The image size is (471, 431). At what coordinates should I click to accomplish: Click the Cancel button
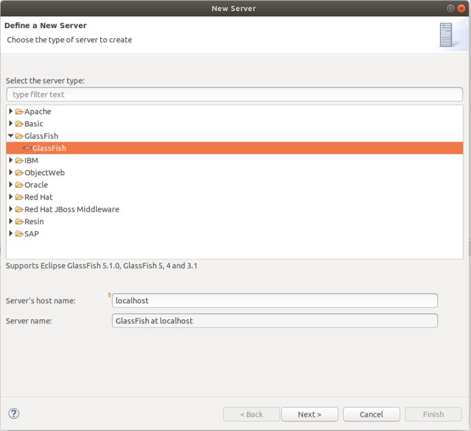point(372,414)
